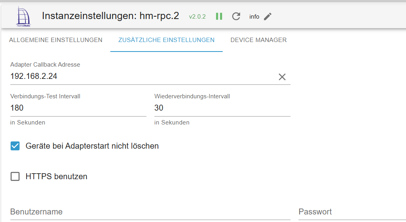Click the HomeMatic adapter logo
Image resolution: width=406 pixels, height=222 pixels.
point(24,16)
